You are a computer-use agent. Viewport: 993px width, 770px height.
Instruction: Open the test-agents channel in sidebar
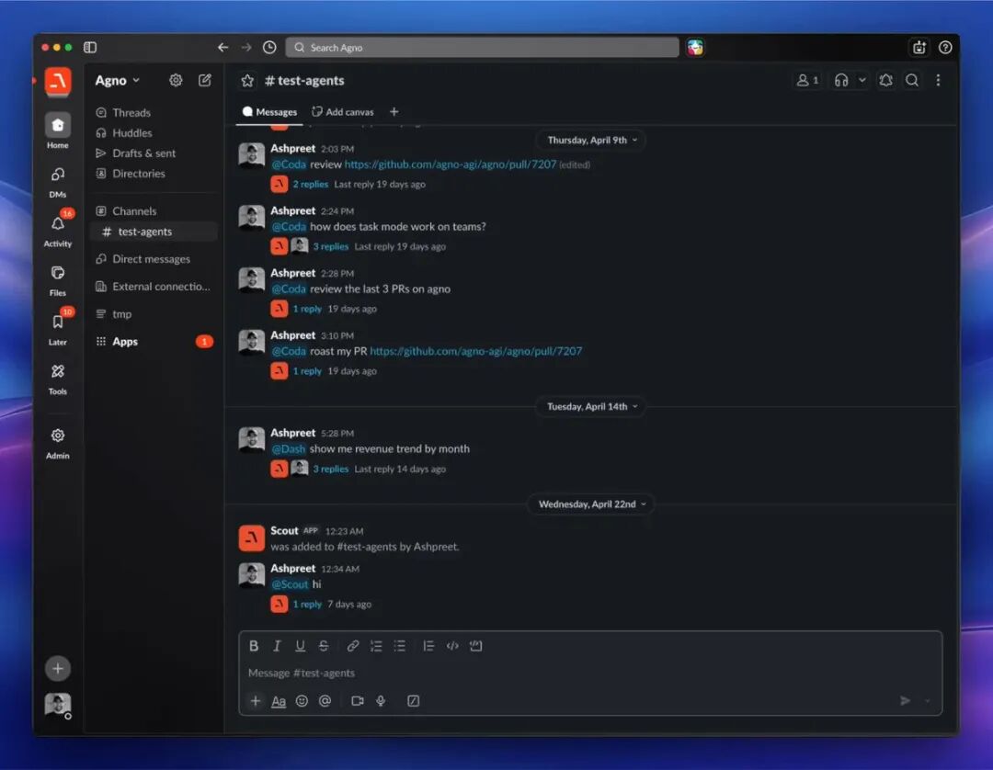144,232
